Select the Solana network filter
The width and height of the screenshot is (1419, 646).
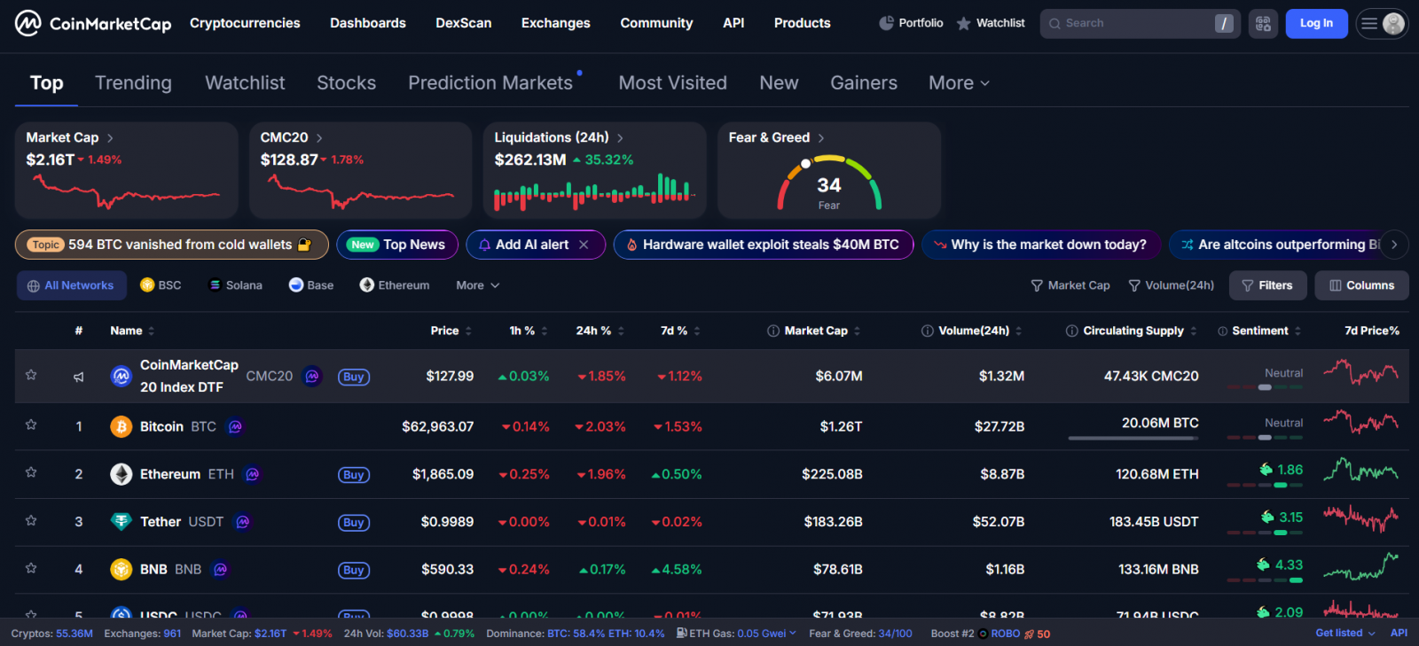[x=235, y=285]
